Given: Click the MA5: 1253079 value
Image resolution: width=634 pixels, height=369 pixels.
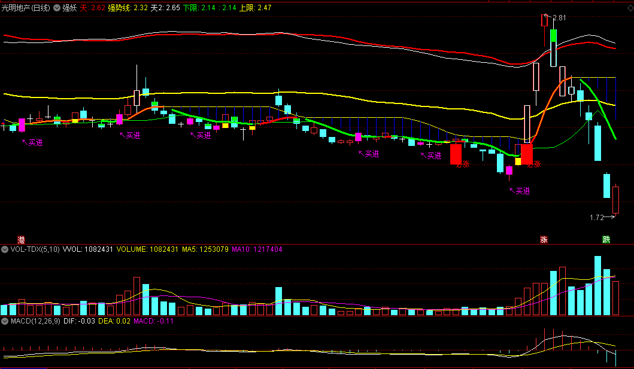Looking at the screenshot, I should (x=205, y=249).
